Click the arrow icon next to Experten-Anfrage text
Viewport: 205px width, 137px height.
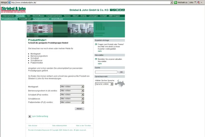coord(96,44)
